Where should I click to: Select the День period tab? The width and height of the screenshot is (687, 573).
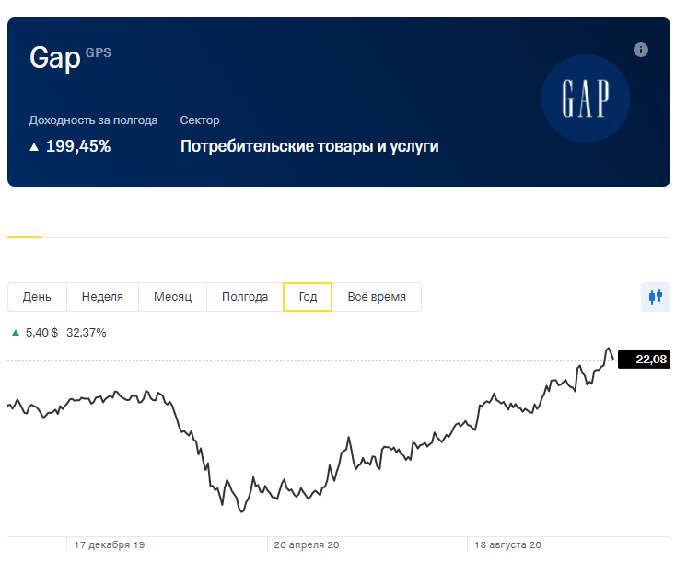point(37,297)
